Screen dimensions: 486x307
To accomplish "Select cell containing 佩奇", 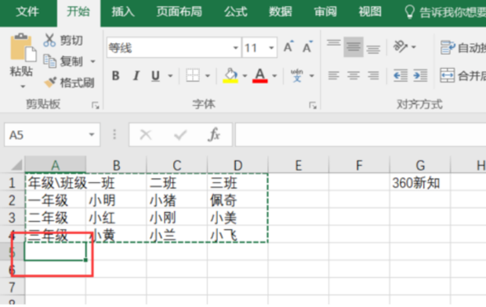I will [x=238, y=200].
